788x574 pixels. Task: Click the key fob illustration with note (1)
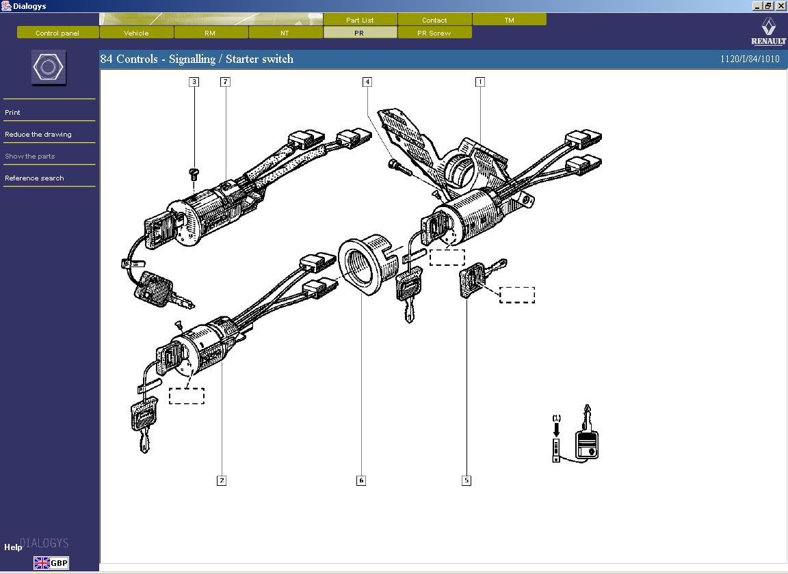(576, 434)
